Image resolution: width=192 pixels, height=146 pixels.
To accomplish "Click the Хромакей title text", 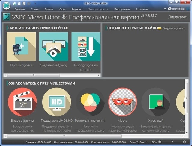I will point(156,121).
